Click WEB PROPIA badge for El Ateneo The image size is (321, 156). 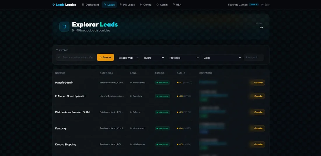tap(162, 96)
